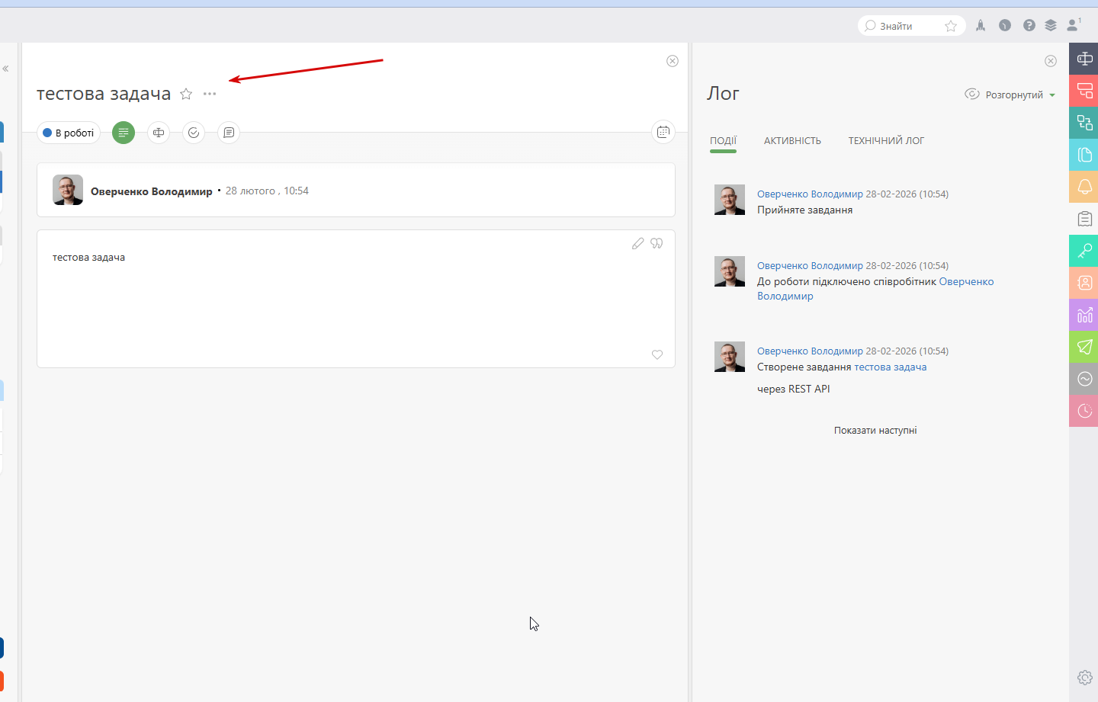The height and width of the screenshot is (702, 1098).
Task: Open the peach contacts icon in right sidebar
Action: (x=1084, y=283)
